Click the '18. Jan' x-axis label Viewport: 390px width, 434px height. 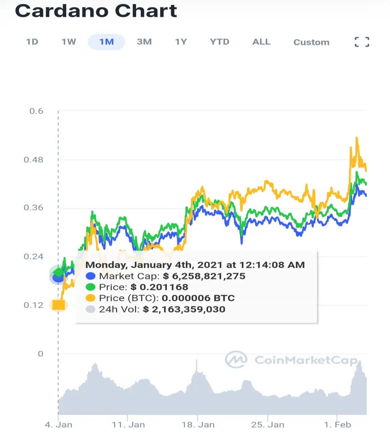[x=198, y=425]
